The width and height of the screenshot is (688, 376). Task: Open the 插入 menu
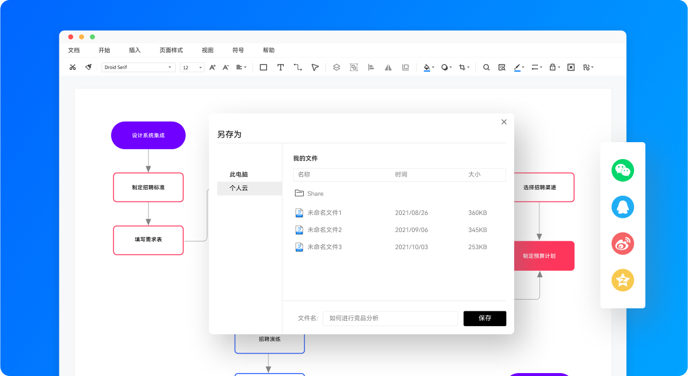(x=135, y=51)
